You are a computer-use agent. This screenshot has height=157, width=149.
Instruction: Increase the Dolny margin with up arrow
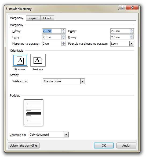(x=132, y=30)
